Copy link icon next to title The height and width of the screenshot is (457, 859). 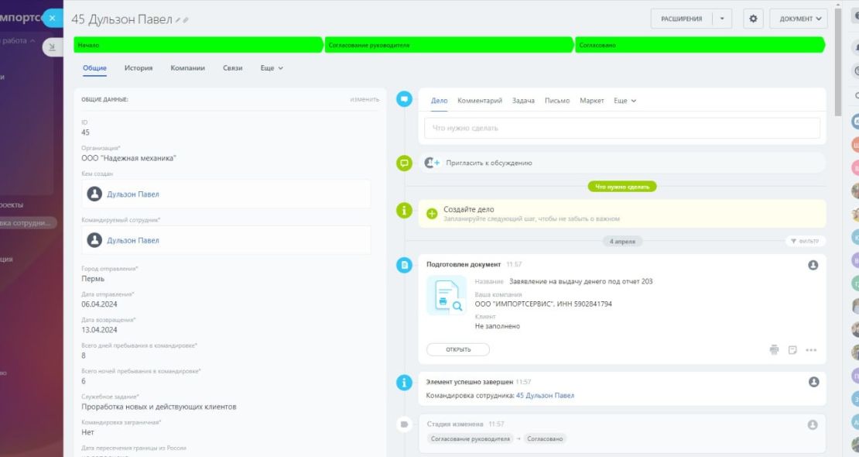tap(186, 20)
